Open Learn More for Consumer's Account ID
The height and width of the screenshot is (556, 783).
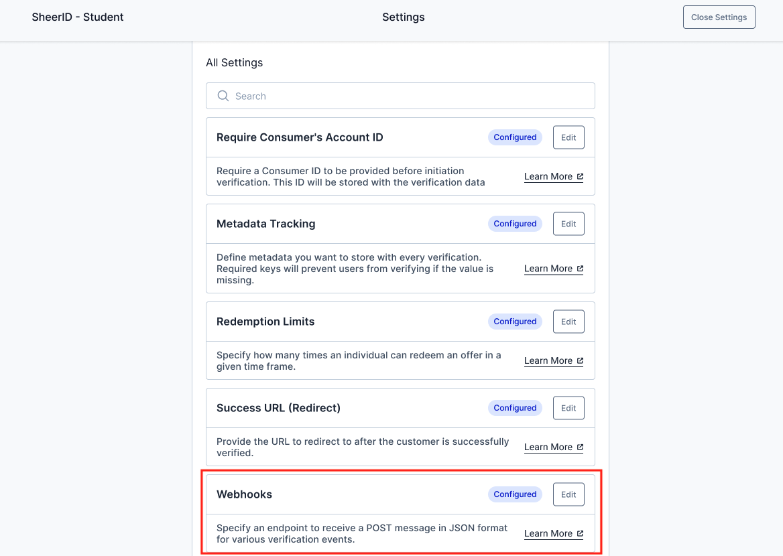point(548,177)
